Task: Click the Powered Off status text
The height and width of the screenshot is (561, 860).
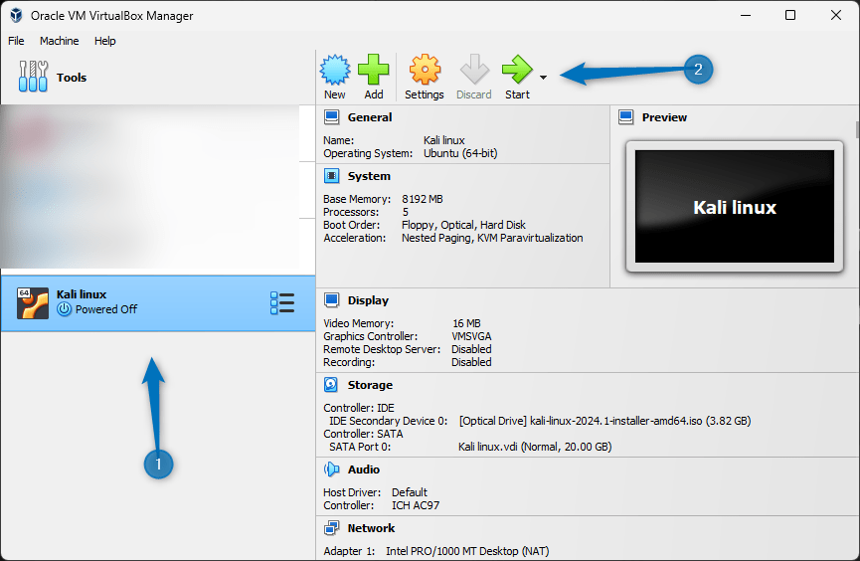Action: [x=106, y=309]
